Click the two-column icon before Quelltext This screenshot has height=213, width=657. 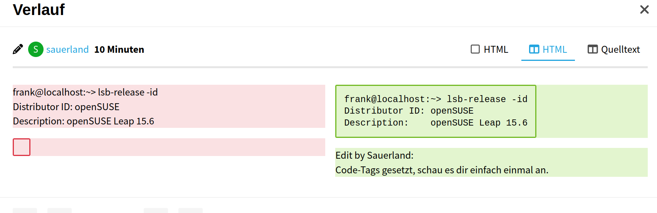point(593,49)
